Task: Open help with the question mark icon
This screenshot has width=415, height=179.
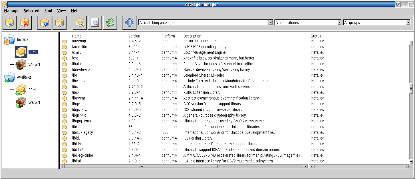Action: click(130, 23)
